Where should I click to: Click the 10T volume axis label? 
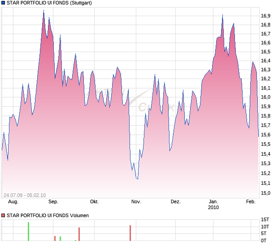[x=265, y=227]
